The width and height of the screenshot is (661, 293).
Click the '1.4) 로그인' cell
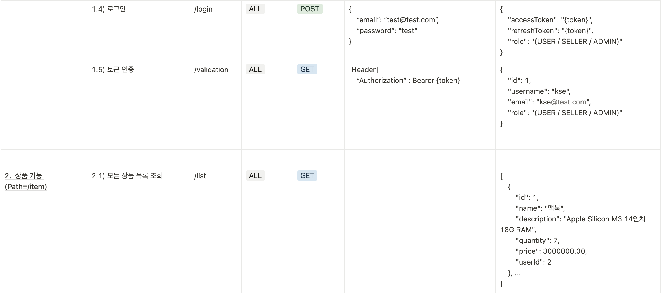pos(109,9)
